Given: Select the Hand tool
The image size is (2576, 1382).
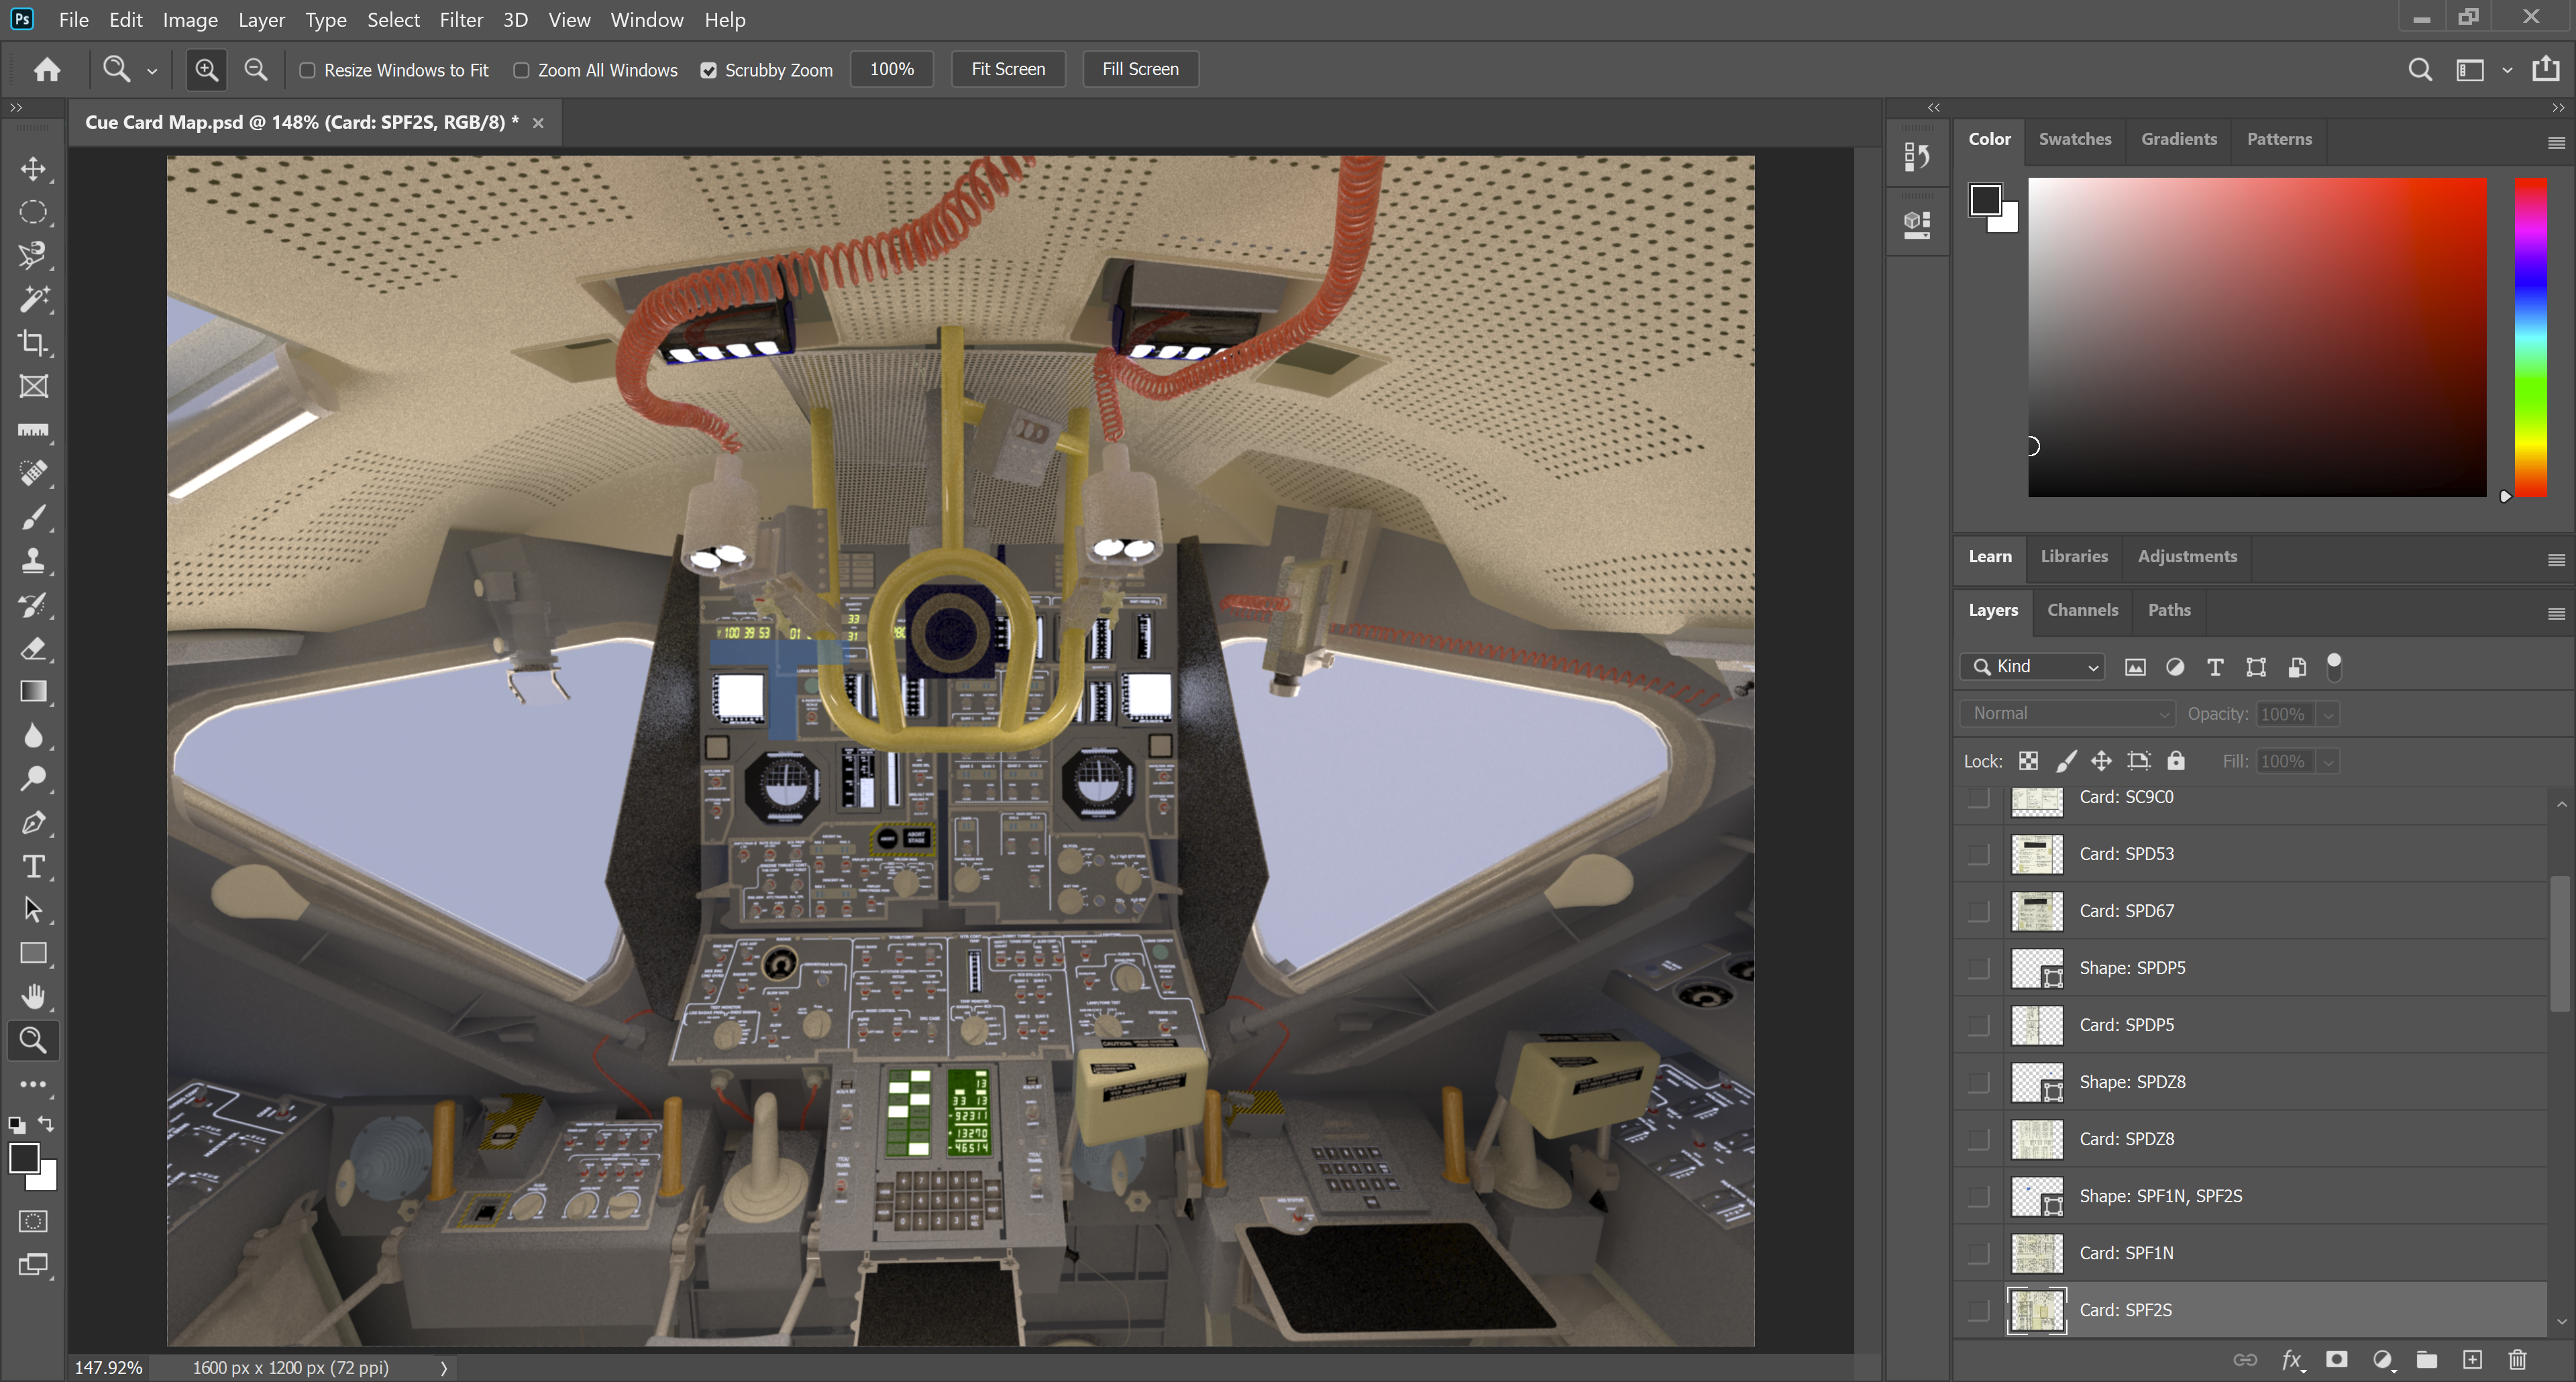Looking at the screenshot, I should (x=33, y=996).
